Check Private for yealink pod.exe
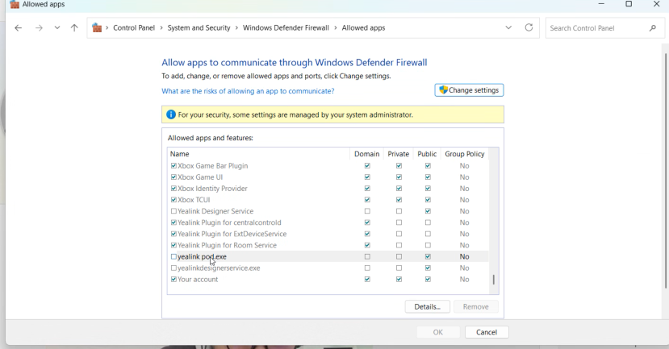 [x=399, y=256]
